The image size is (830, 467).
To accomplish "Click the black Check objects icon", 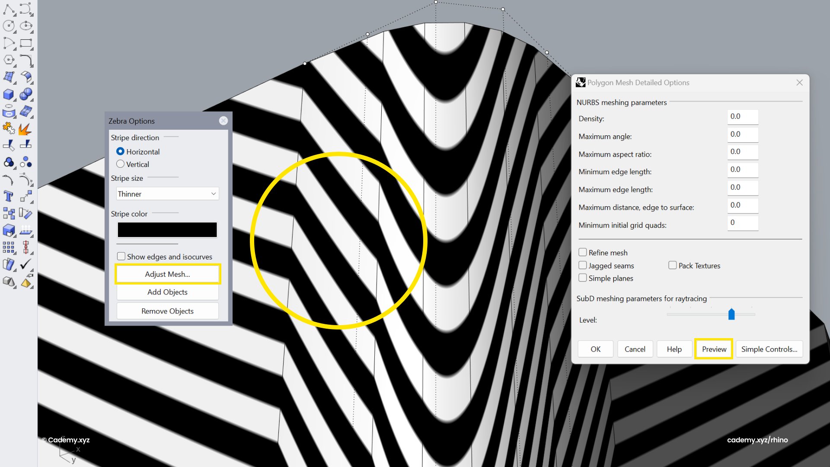I will 26,265.
